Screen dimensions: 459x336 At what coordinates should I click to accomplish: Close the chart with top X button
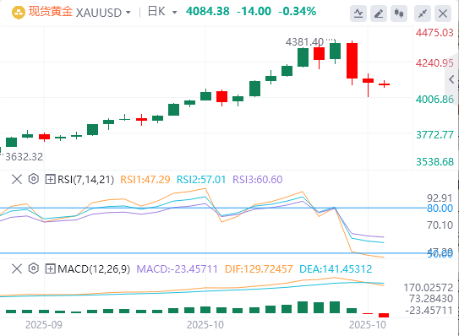(x=443, y=14)
